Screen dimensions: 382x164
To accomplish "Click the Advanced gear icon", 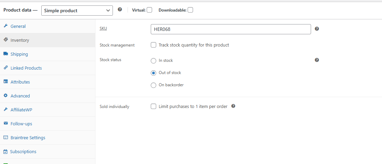I will [5, 96].
